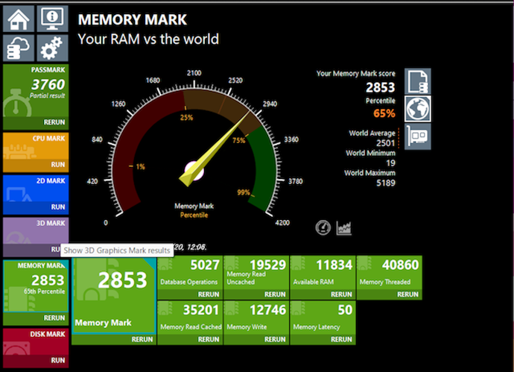Click the save results document icon
Viewport: 514px width, 372px height.
coord(418,81)
